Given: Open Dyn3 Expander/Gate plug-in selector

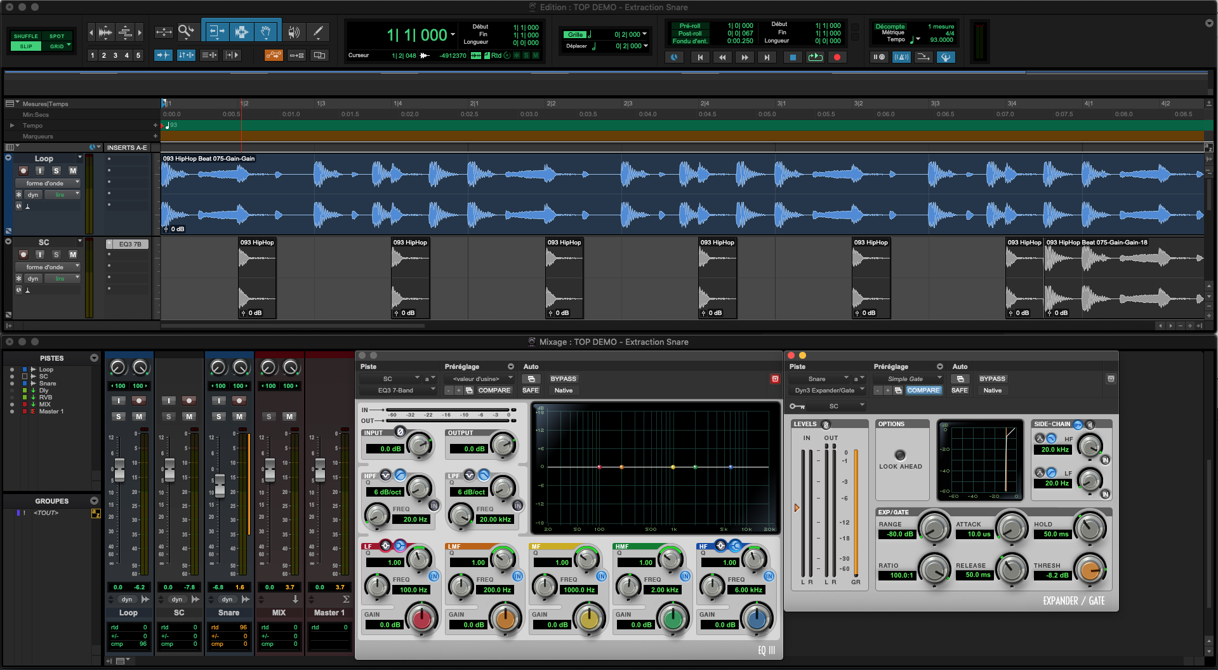Looking at the screenshot, I should (x=828, y=391).
